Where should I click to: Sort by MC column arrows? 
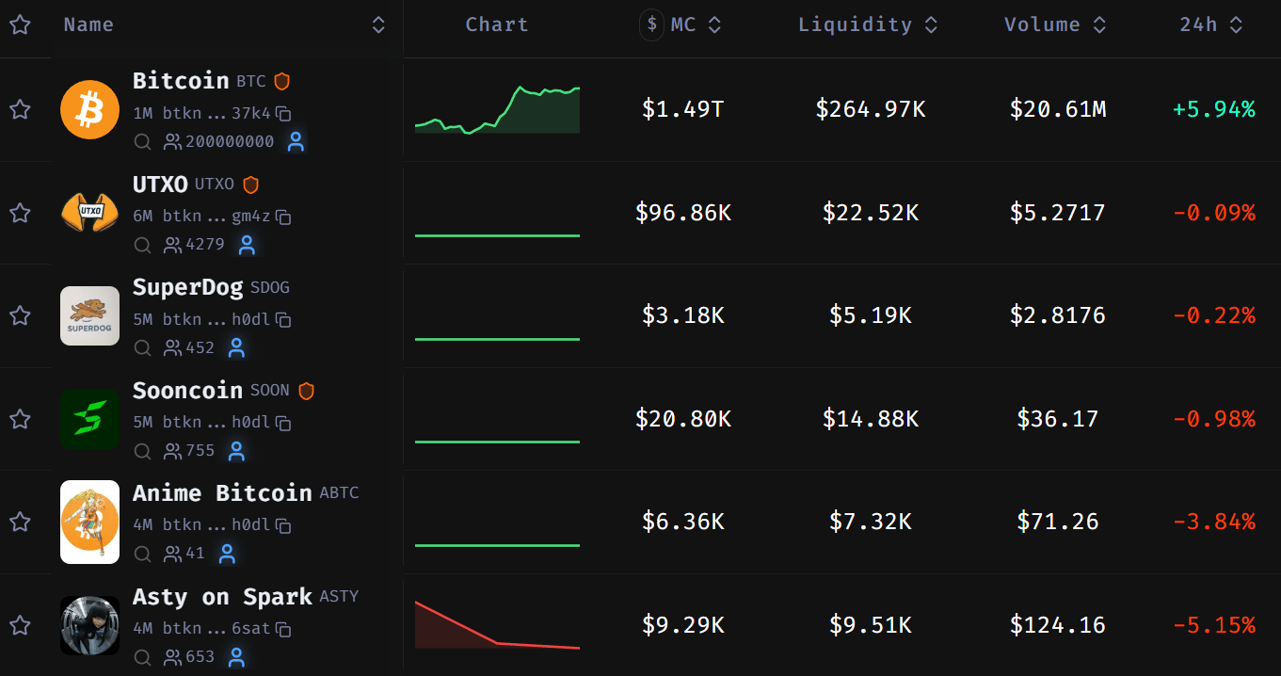pos(714,25)
